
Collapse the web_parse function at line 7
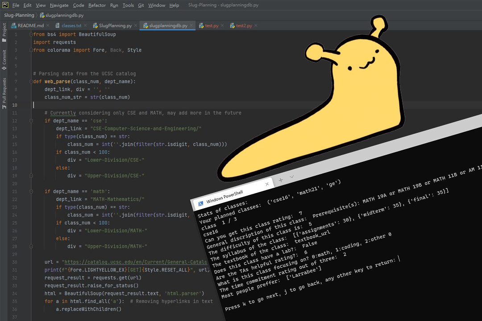pos(31,82)
